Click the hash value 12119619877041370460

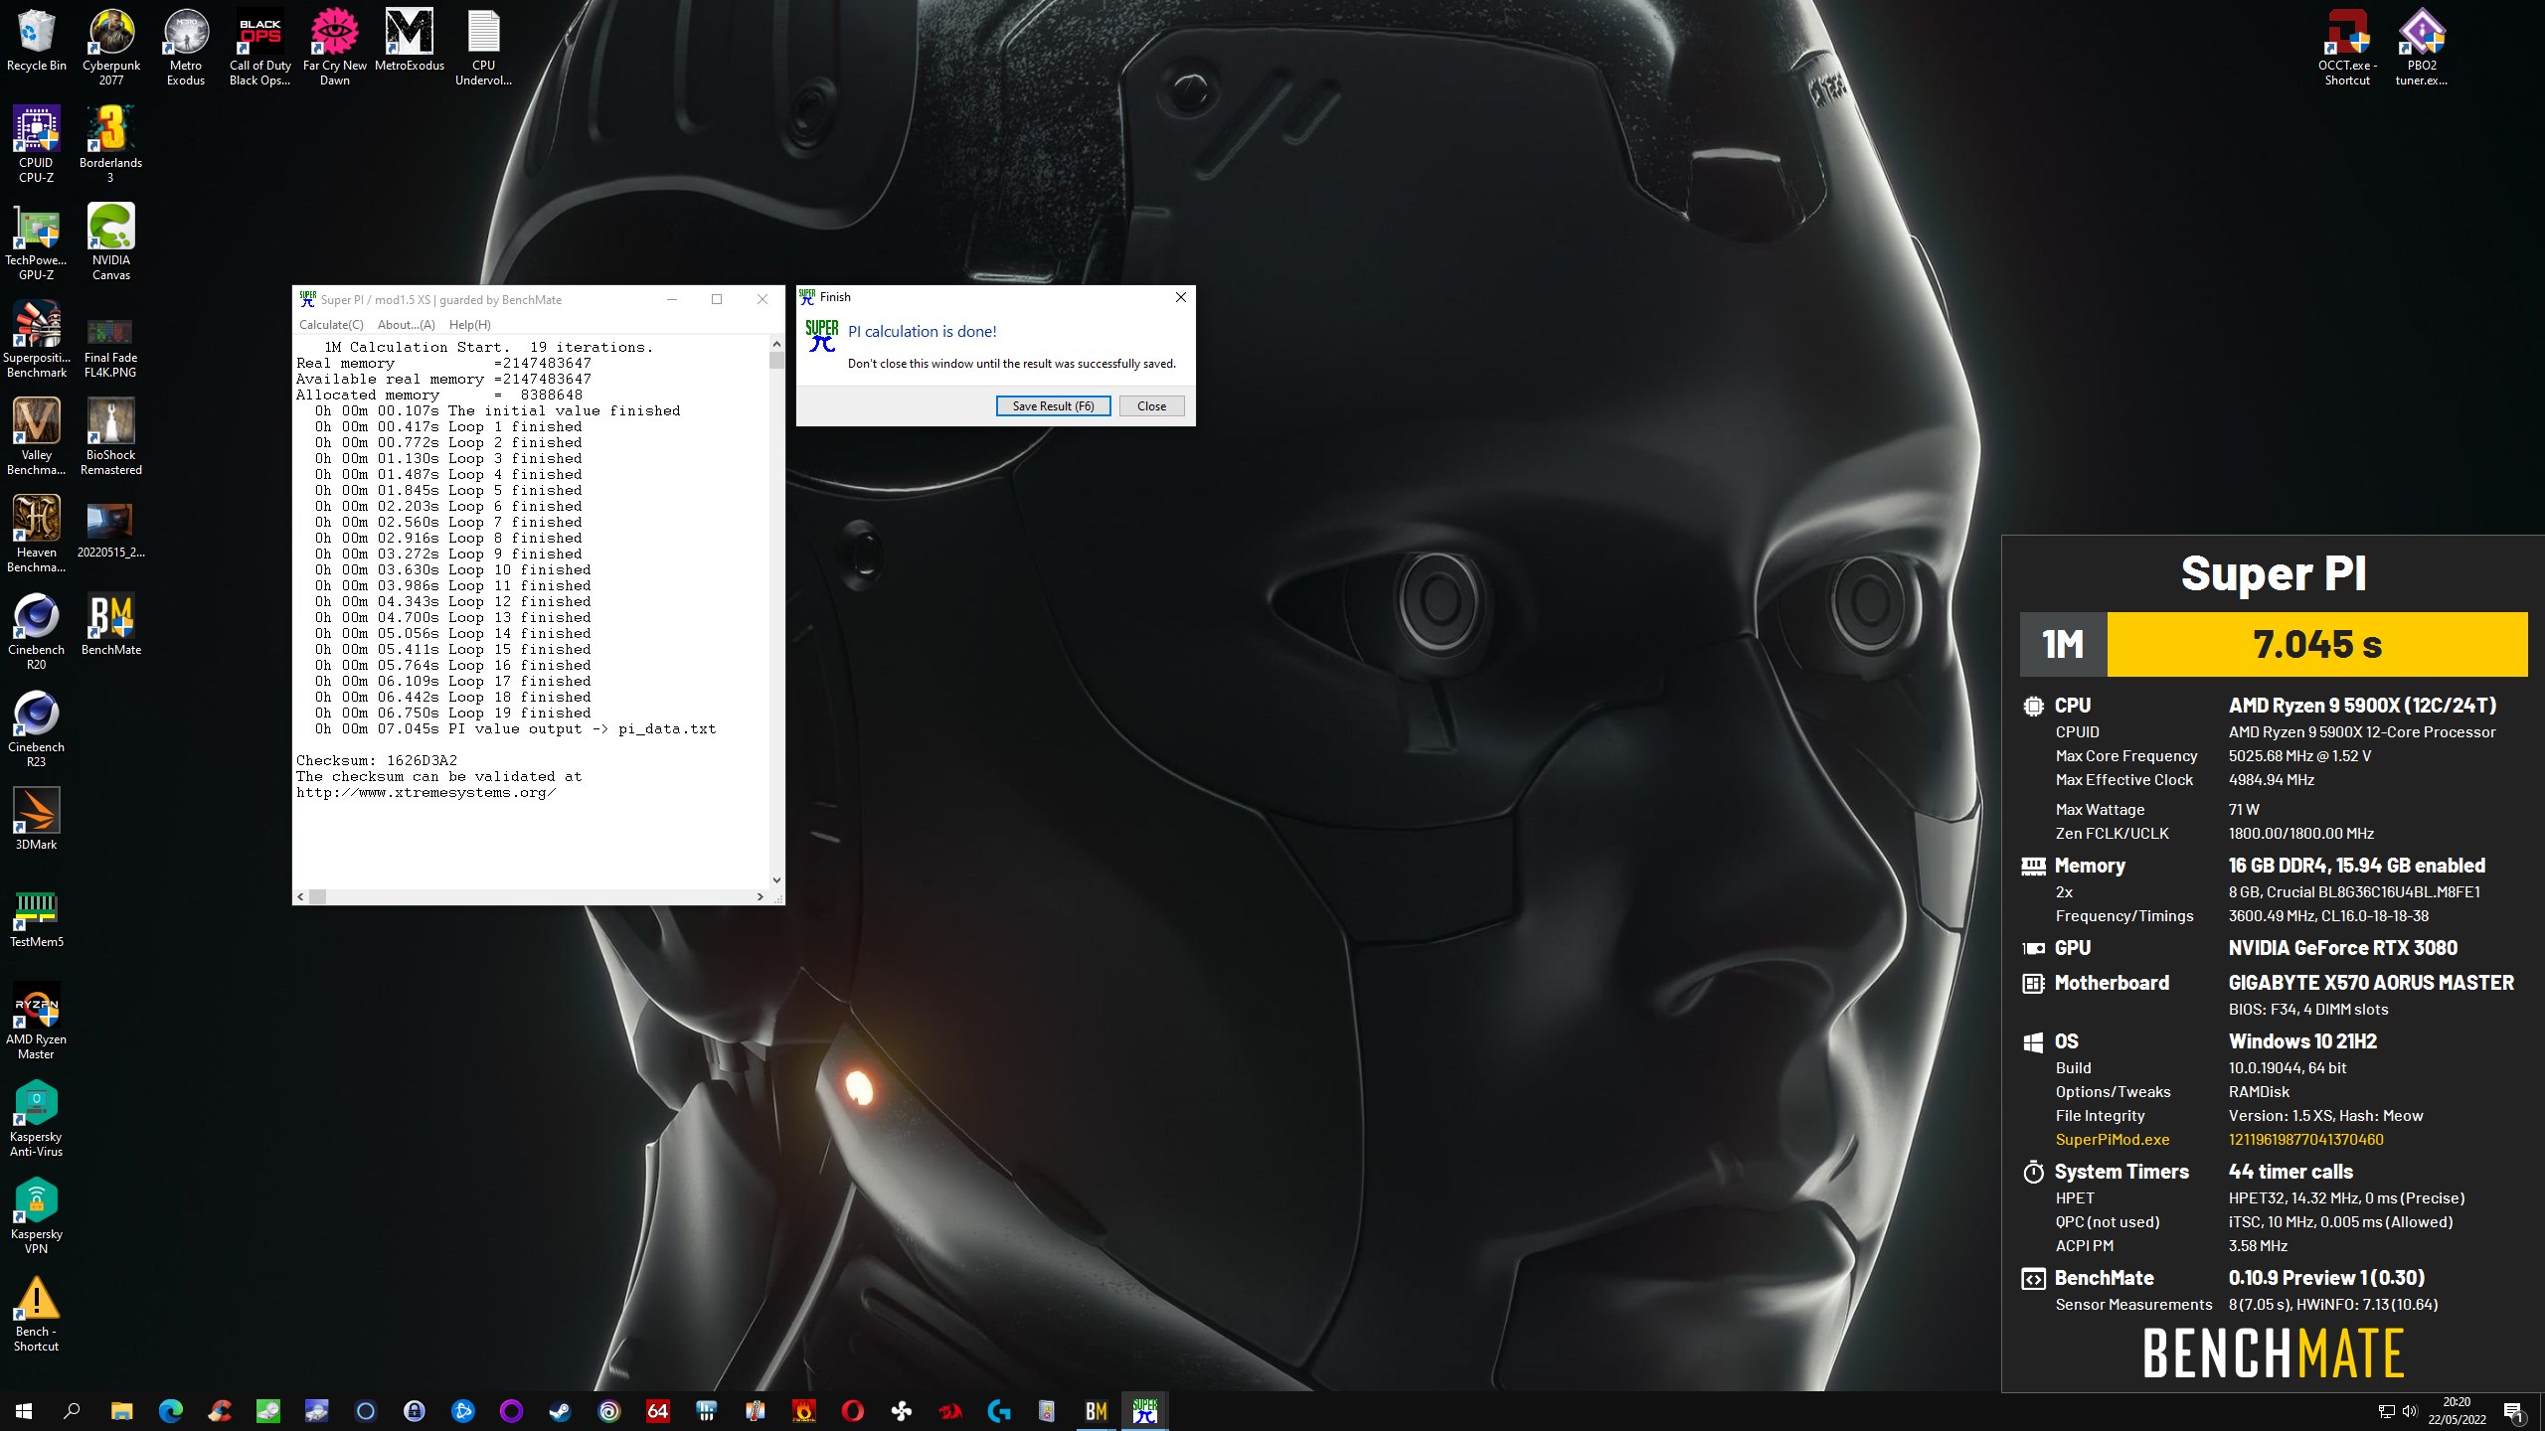(2305, 1140)
